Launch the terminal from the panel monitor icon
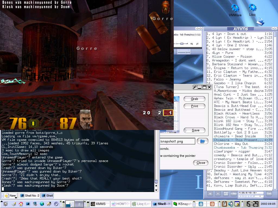Image resolution: width=278 pixels, height=208 pixels. (x=28, y=204)
